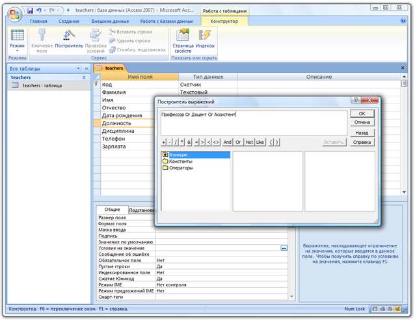Open the Режим dropdown arrow below the icon
Screen dimensions: 415x321
[x=18, y=51]
